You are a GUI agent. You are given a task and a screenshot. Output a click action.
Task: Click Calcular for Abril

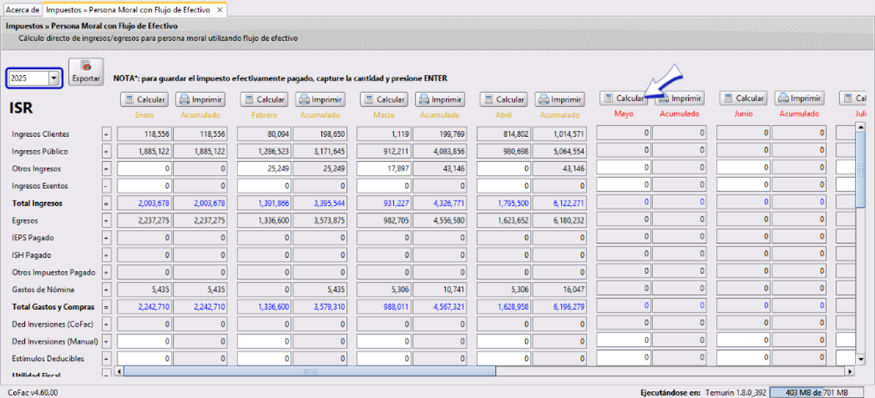tap(503, 100)
